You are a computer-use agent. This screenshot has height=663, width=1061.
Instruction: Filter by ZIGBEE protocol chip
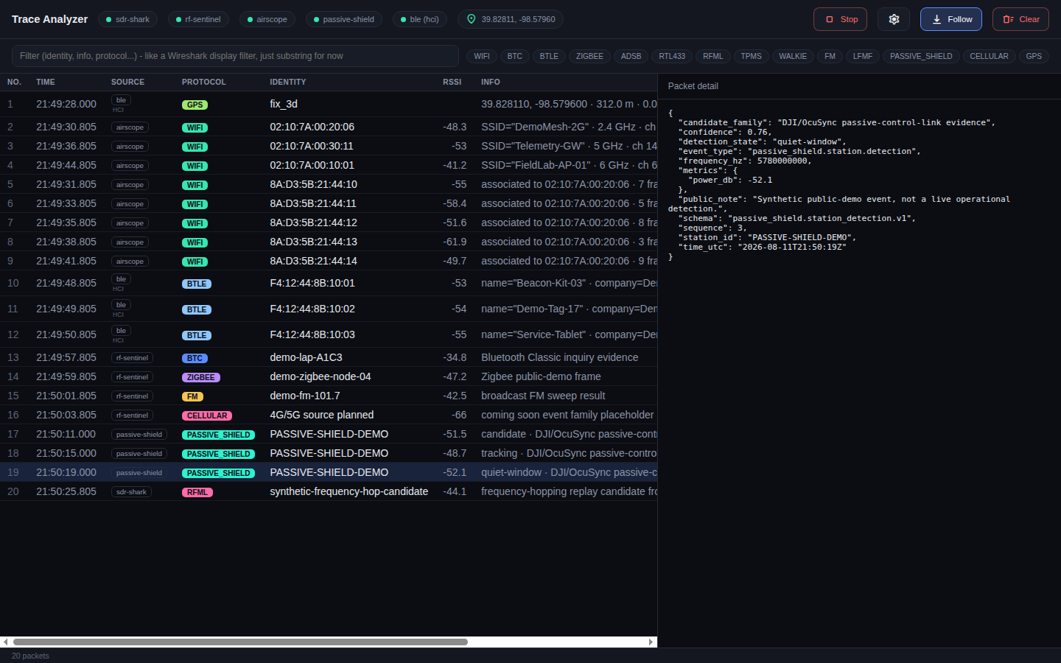coord(589,56)
